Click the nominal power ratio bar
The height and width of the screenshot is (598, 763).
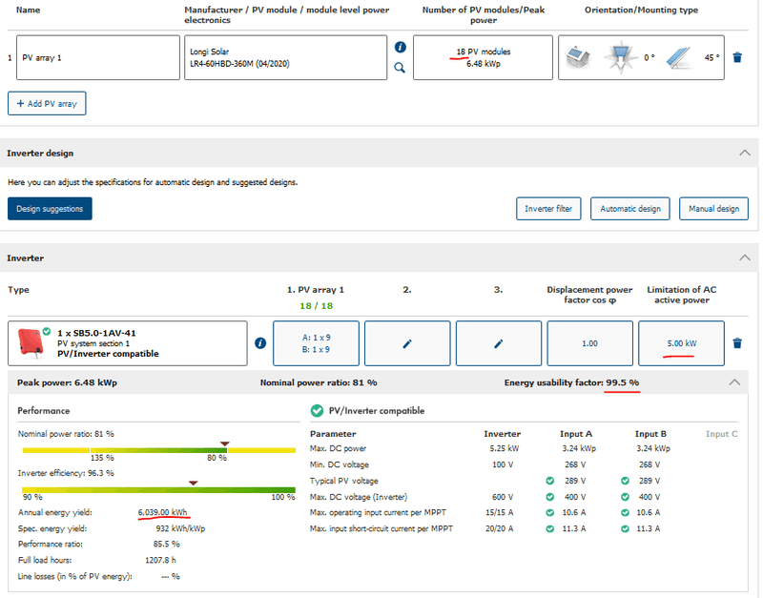point(157,449)
